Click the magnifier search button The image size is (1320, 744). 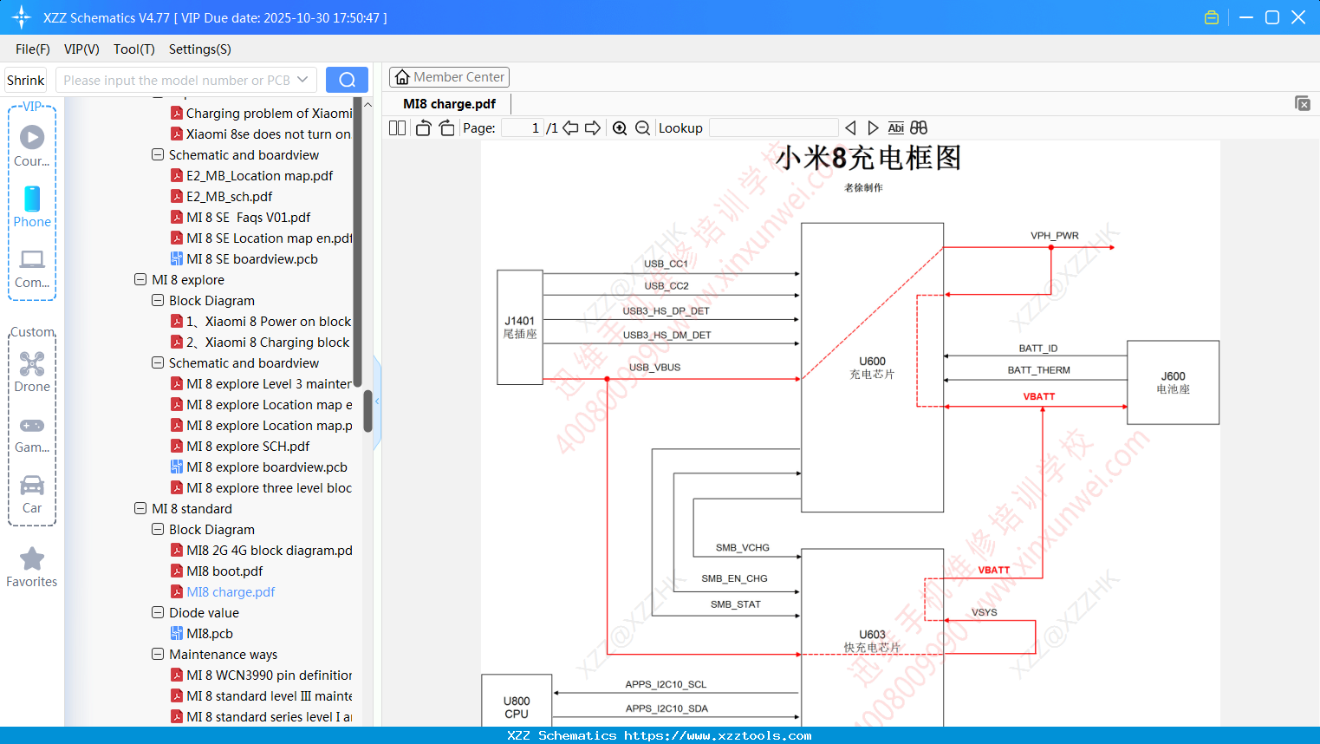347,80
